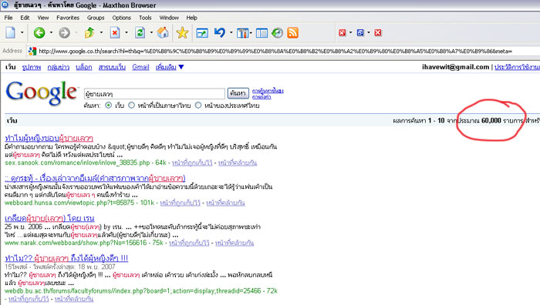Viewport: 540px width, 305px height.
Task: Click the address bar URL field
Action: [275, 52]
